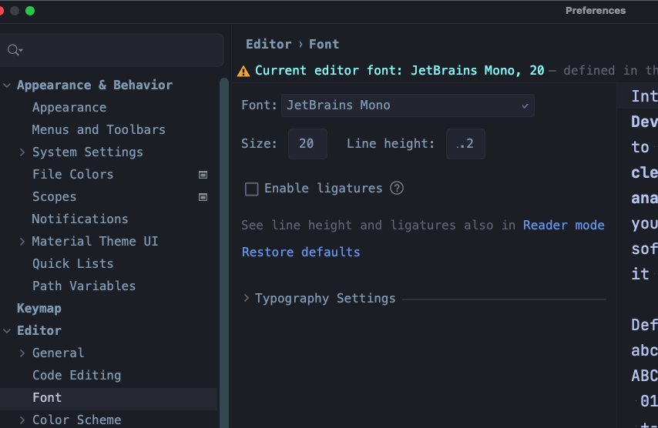Click the ligatures help question-mark icon

[397, 189]
